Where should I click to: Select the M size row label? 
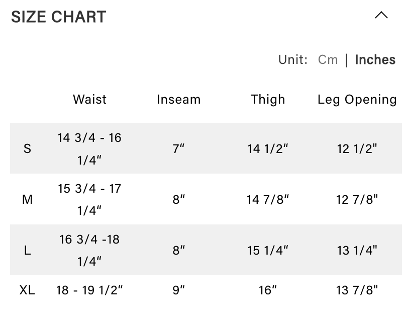[27, 199]
